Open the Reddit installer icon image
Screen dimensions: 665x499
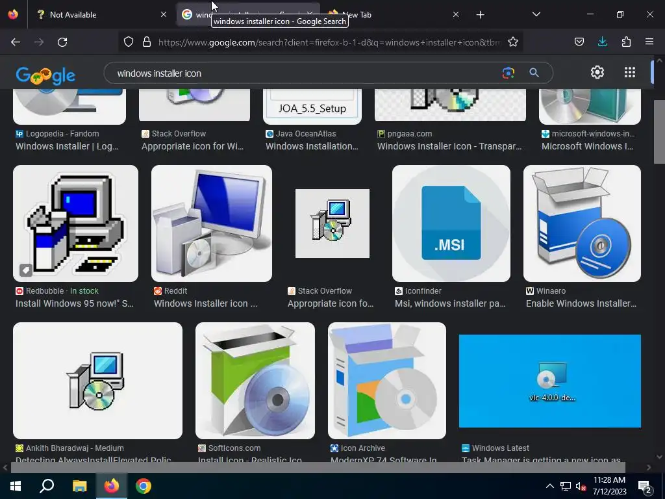click(212, 224)
